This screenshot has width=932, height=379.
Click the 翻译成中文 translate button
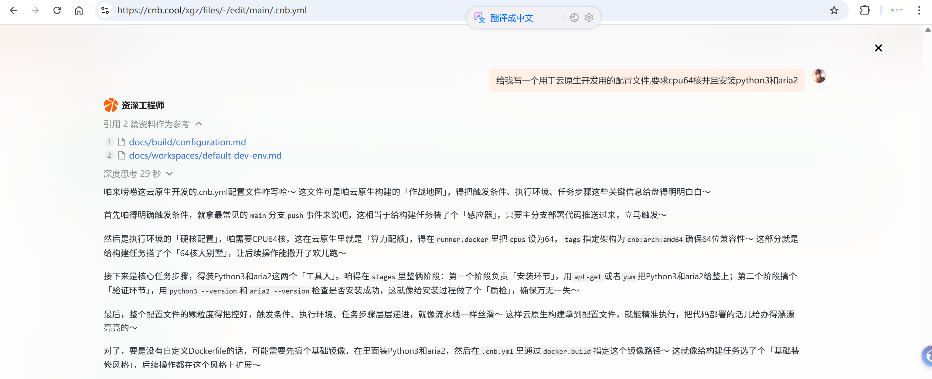pyautogui.click(x=512, y=18)
